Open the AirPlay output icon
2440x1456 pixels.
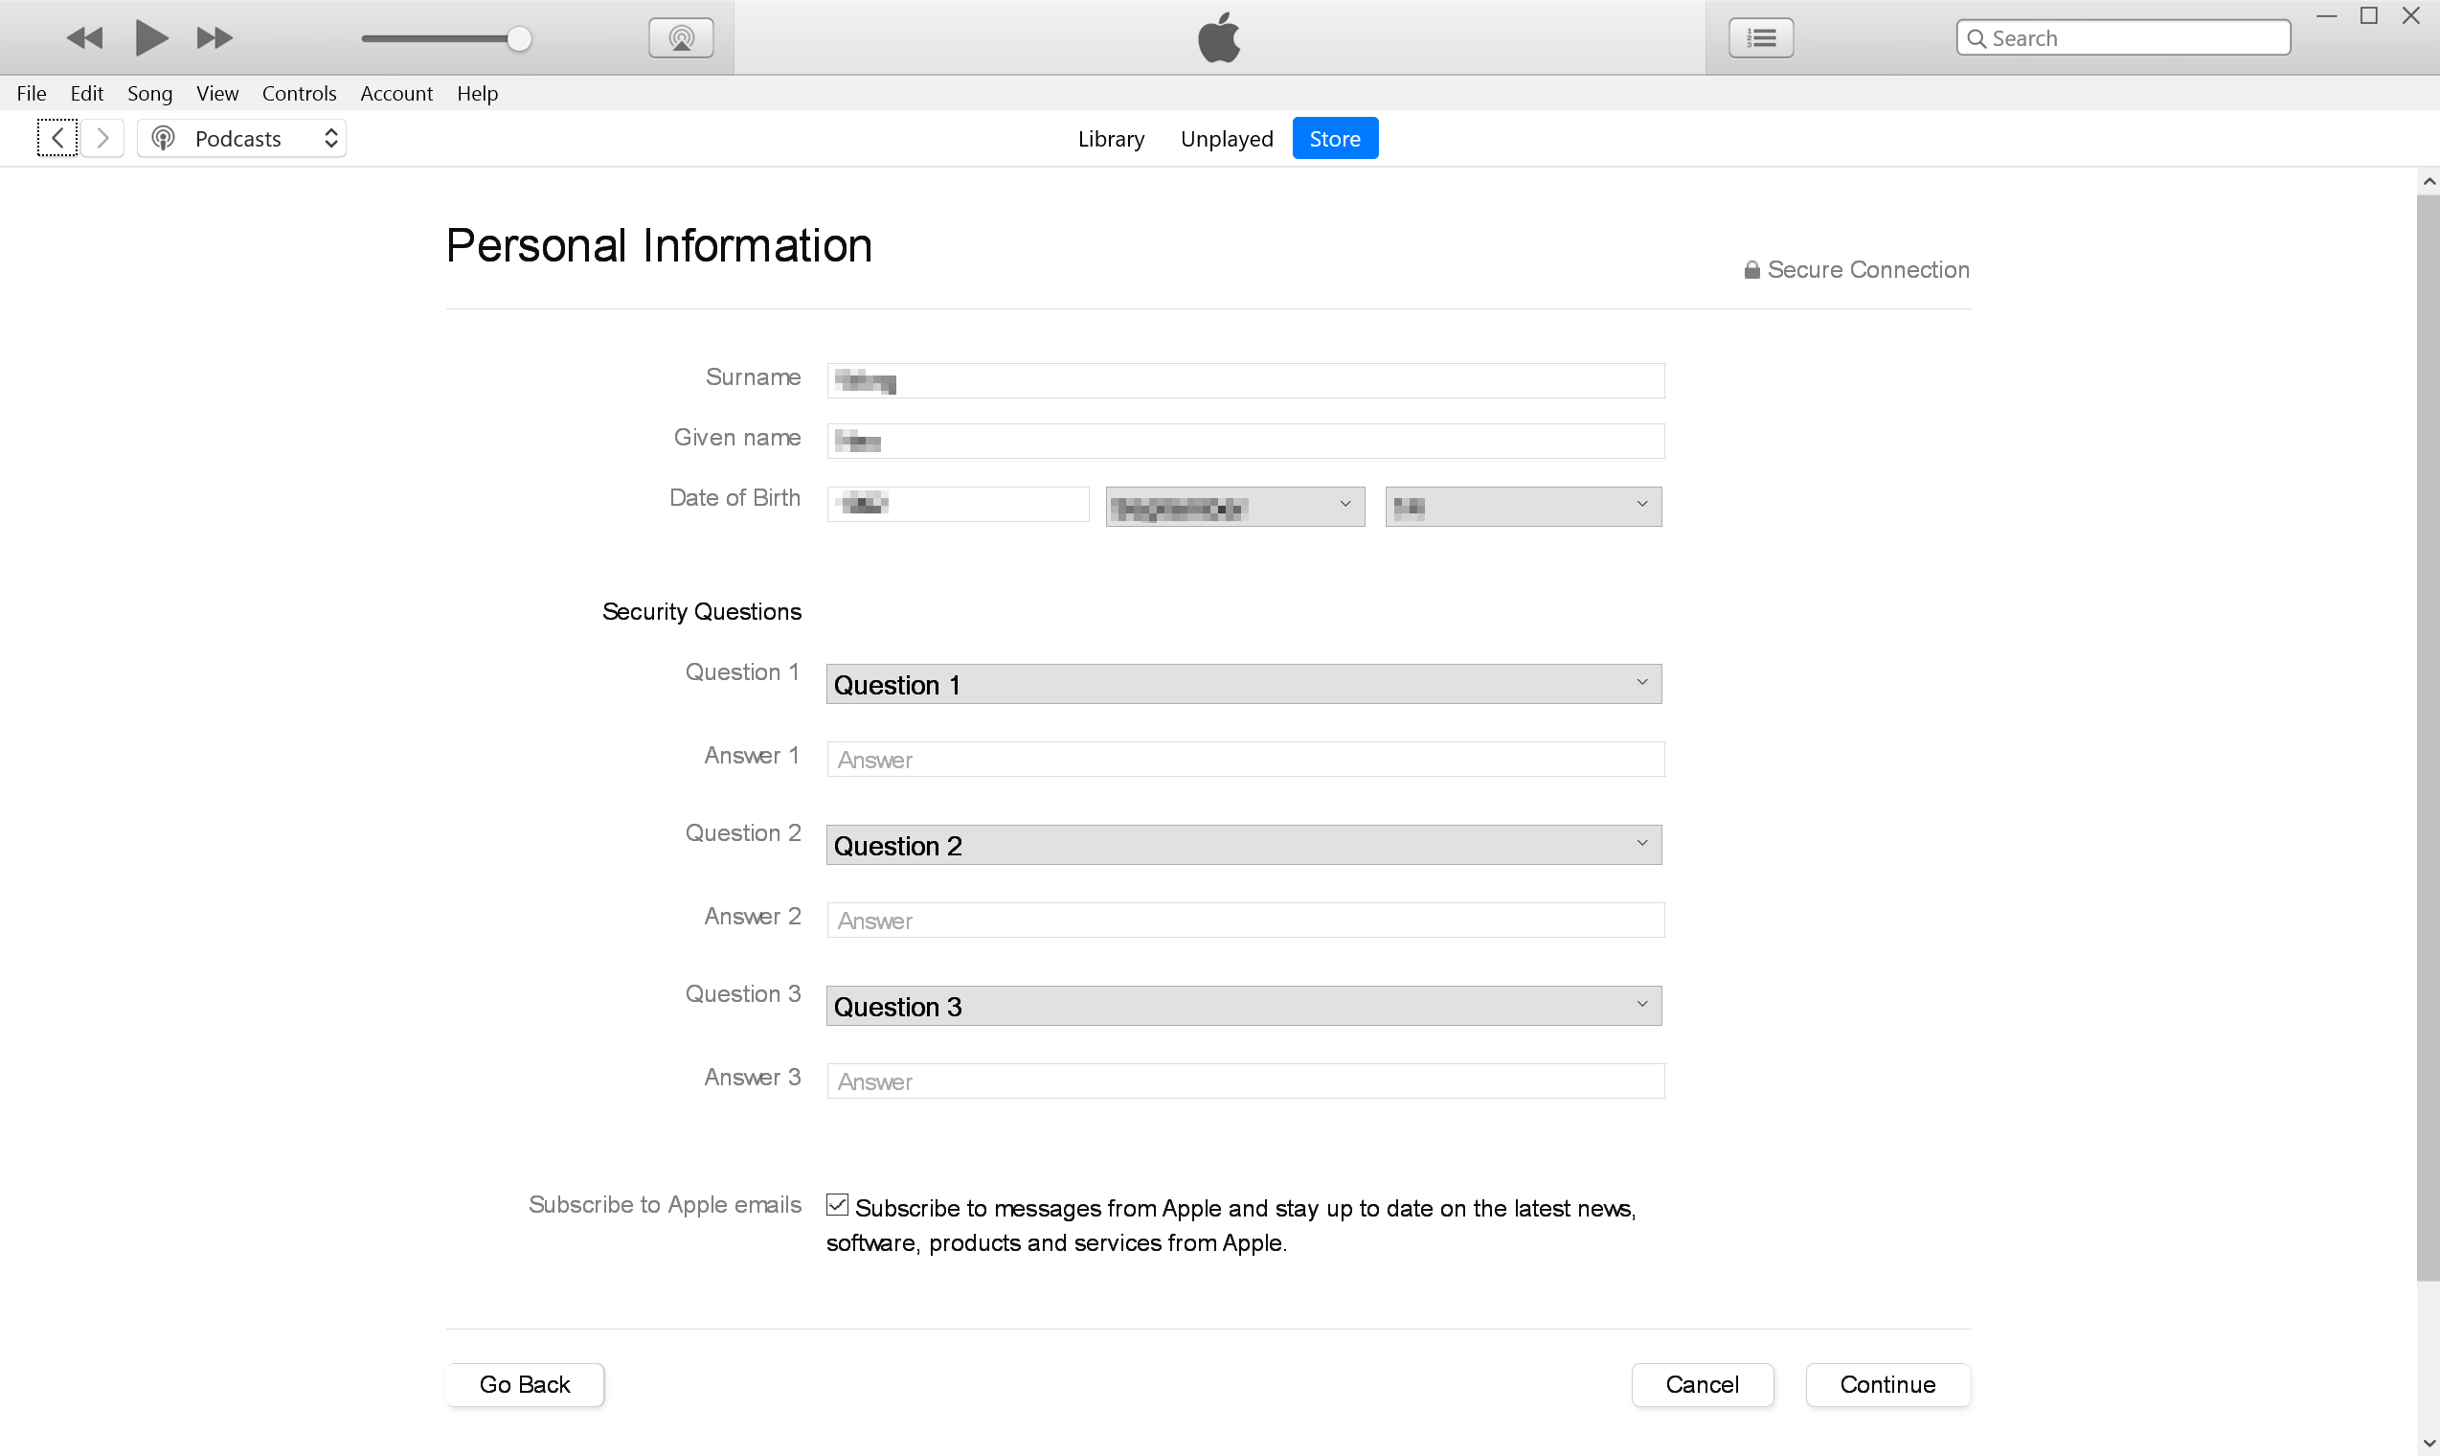click(x=681, y=38)
